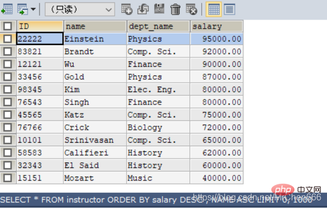This screenshot has width=327, height=208.
Task: Select the salary cell 62000.00
Action: click(x=217, y=153)
